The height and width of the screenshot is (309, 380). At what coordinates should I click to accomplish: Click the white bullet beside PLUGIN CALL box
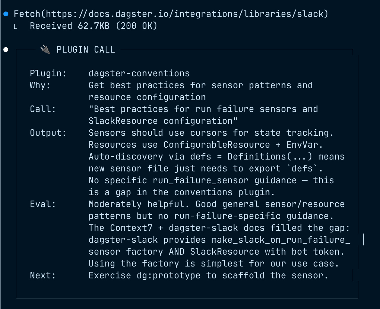[x=6, y=50]
